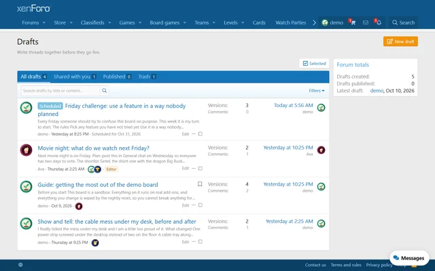The height and width of the screenshot is (271, 435).
Task: Click Edit on the Guide draft
Action: tap(186, 205)
